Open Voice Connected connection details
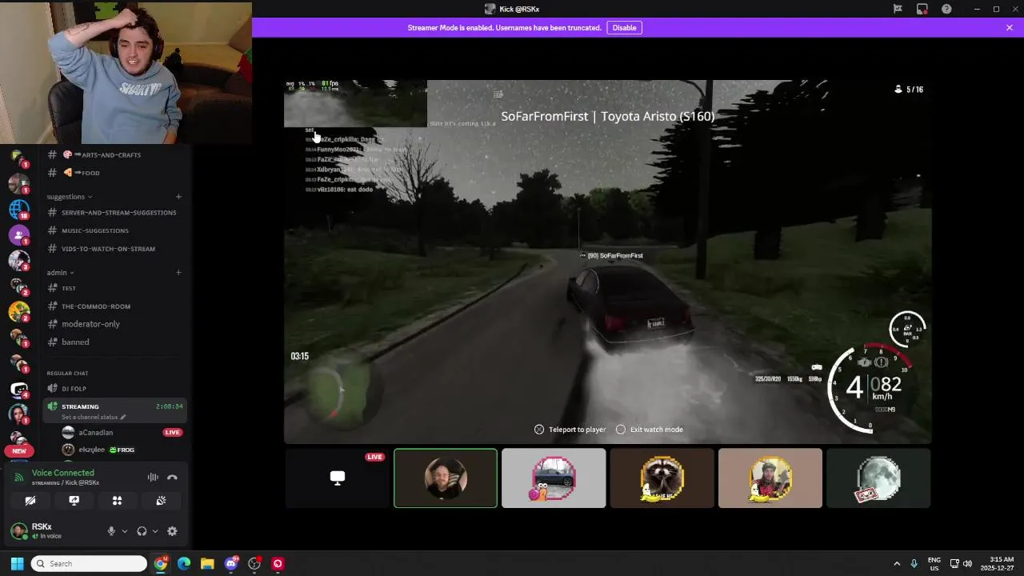The image size is (1024, 576). [x=62, y=473]
